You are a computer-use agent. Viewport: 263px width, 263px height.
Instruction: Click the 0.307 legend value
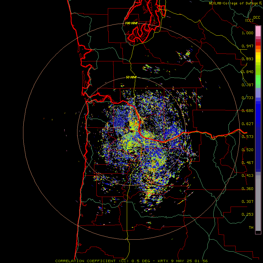(248, 202)
